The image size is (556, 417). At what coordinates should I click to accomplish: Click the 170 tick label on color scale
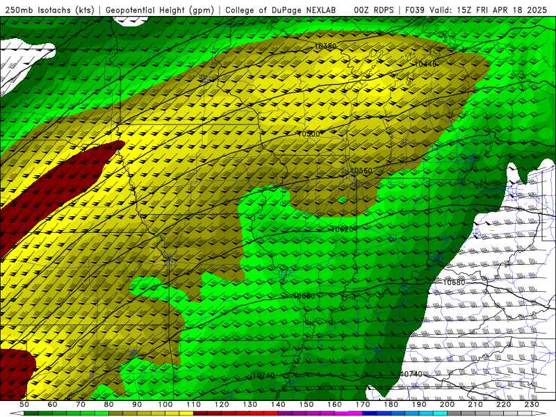pos(363,404)
